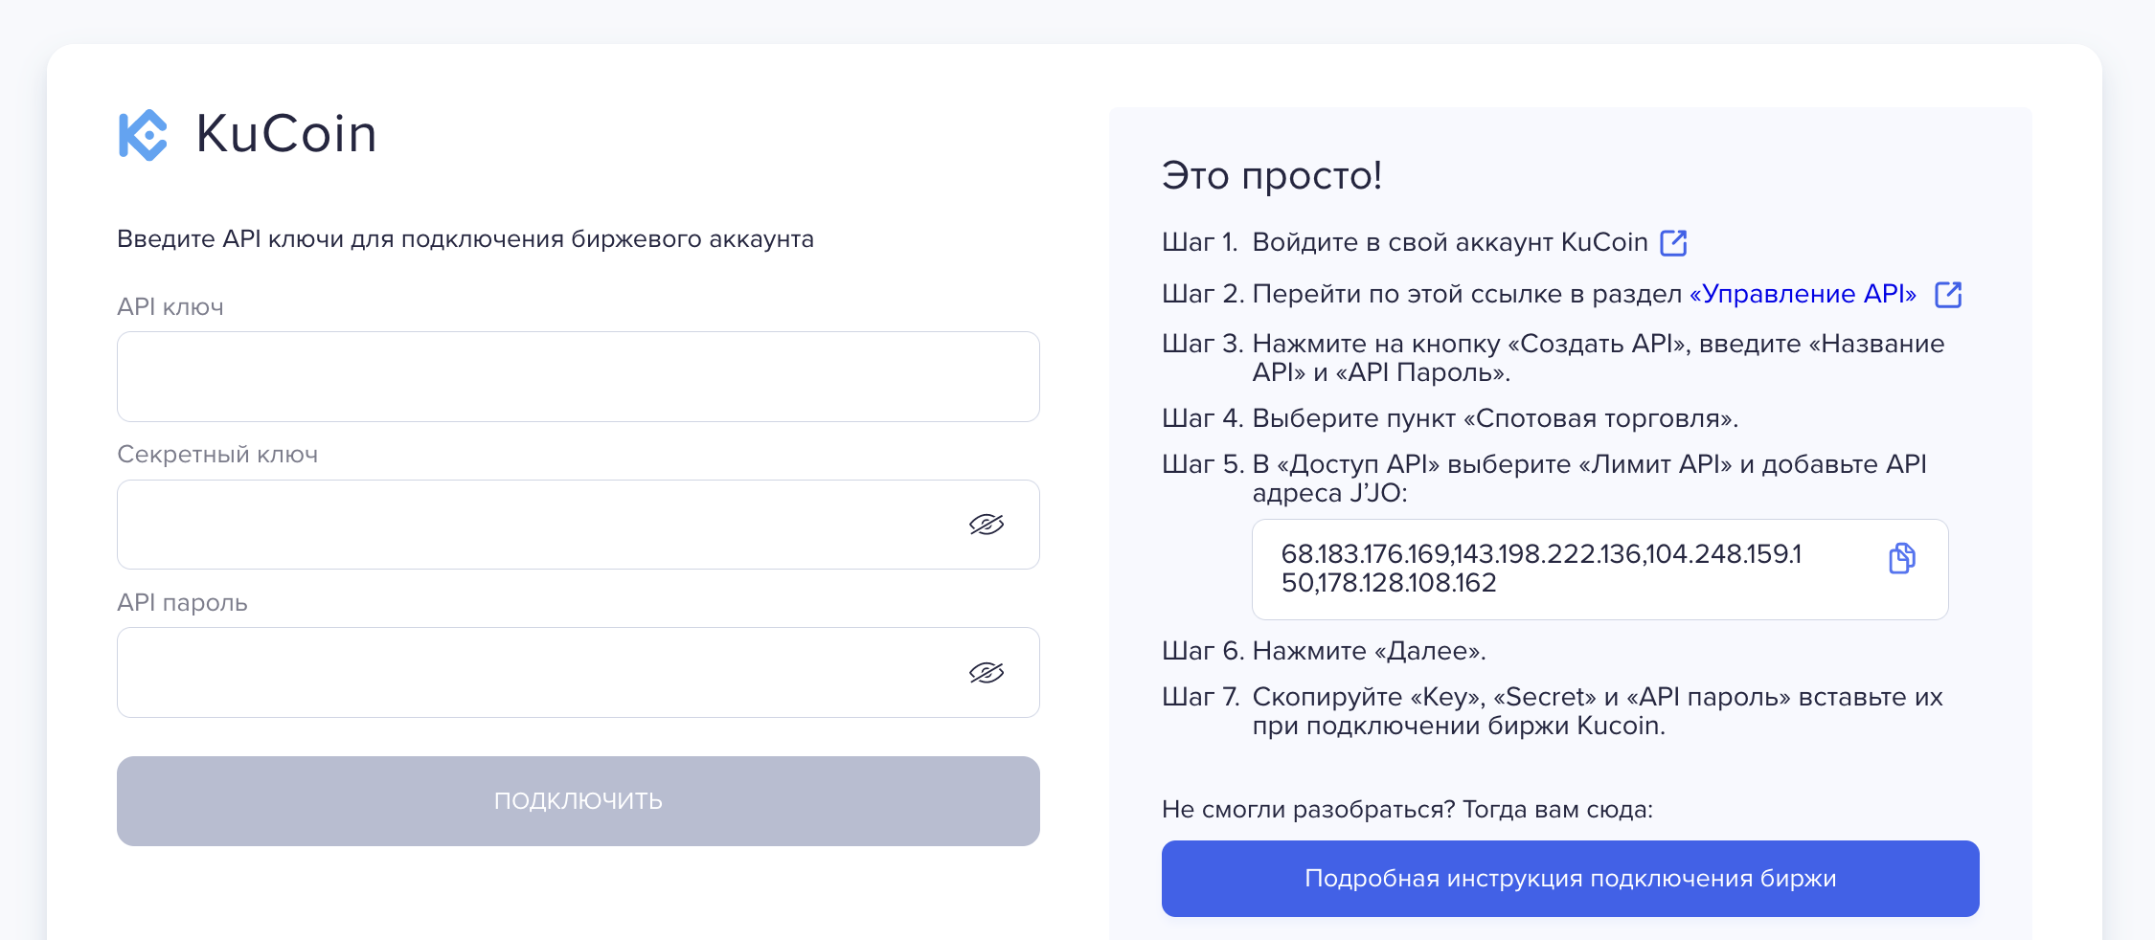Open external link icon after «Управление API»

point(1948,294)
